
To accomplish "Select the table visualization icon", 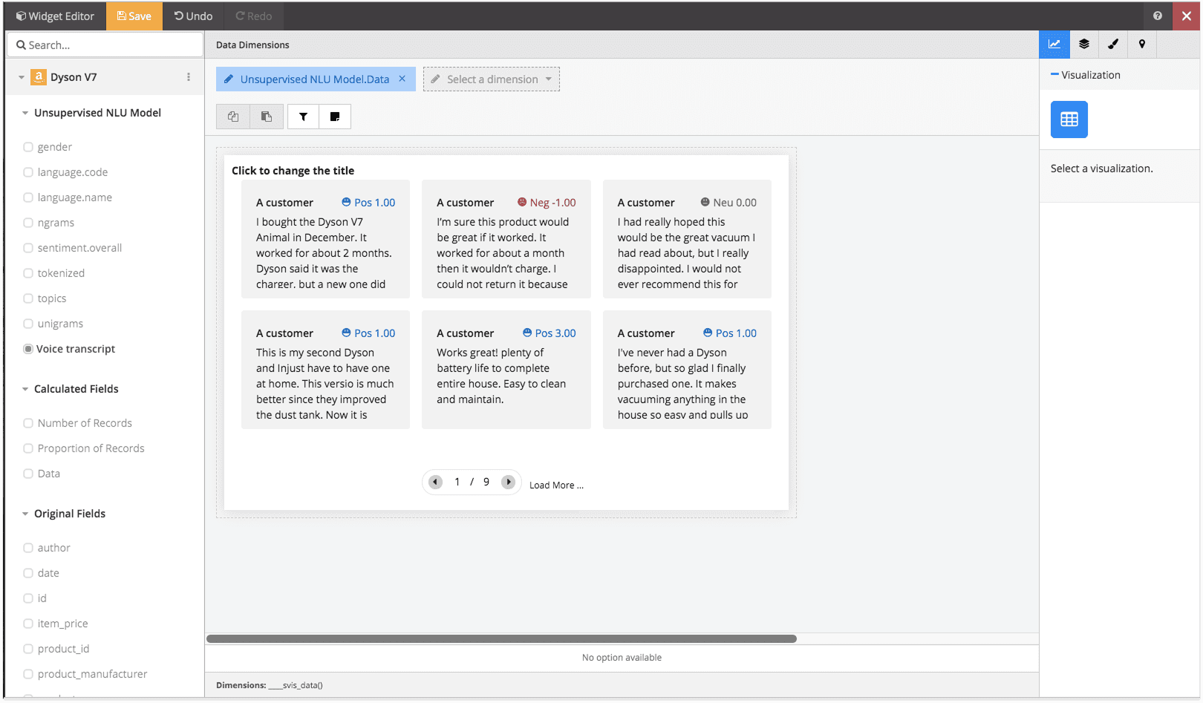I will [x=1069, y=120].
